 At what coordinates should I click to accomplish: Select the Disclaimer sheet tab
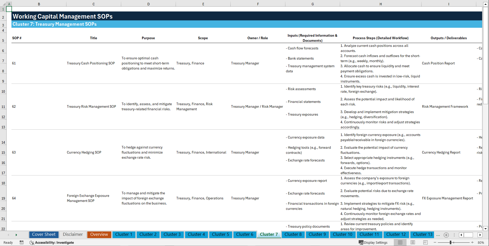(x=73, y=234)
